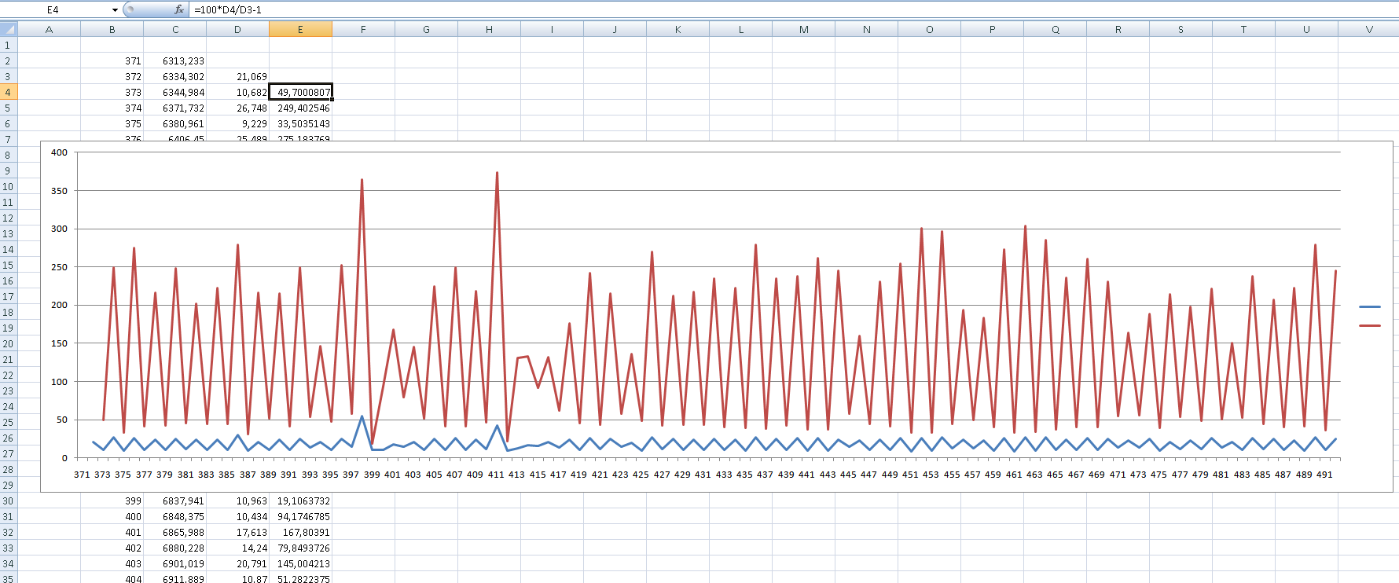Click cell containing 21,069
This screenshot has height=583, width=1399.
tap(237, 76)
